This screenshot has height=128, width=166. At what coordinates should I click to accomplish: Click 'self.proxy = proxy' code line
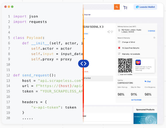pyautogui.click(x=51, y=59)
